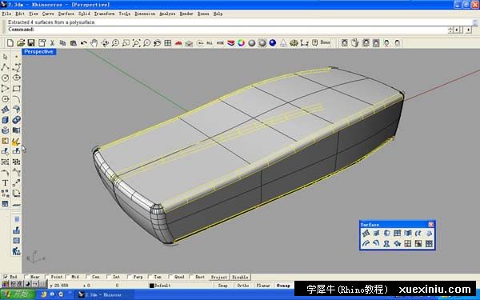Select the Pan hand tool
Image resolution: width=480 pixels, height=300 pixels.
coord(94,43)
